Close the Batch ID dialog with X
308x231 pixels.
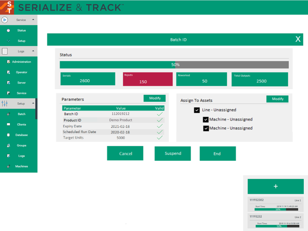pos(298,39)
